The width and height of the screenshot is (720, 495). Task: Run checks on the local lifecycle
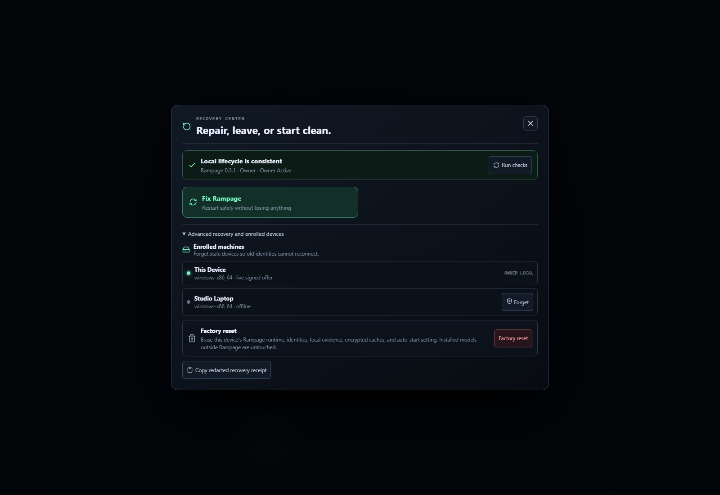click(510, 165)
